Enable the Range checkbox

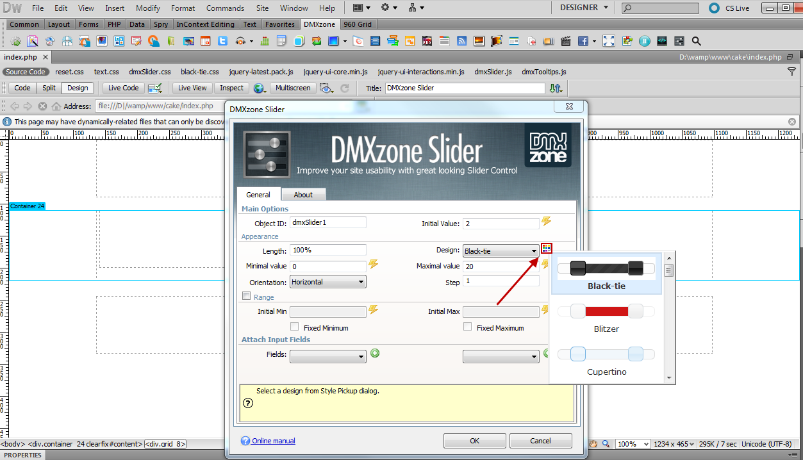click(x=247, y=296)
